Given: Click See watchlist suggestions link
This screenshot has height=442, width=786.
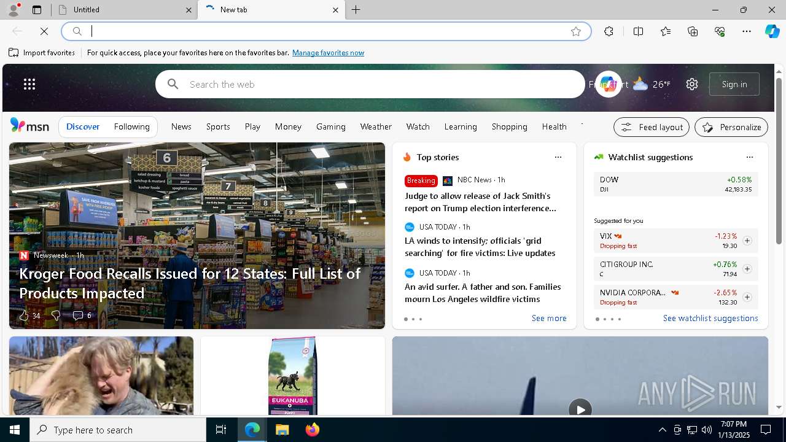Looking at the screenshot, I should (x=710, y=318).
